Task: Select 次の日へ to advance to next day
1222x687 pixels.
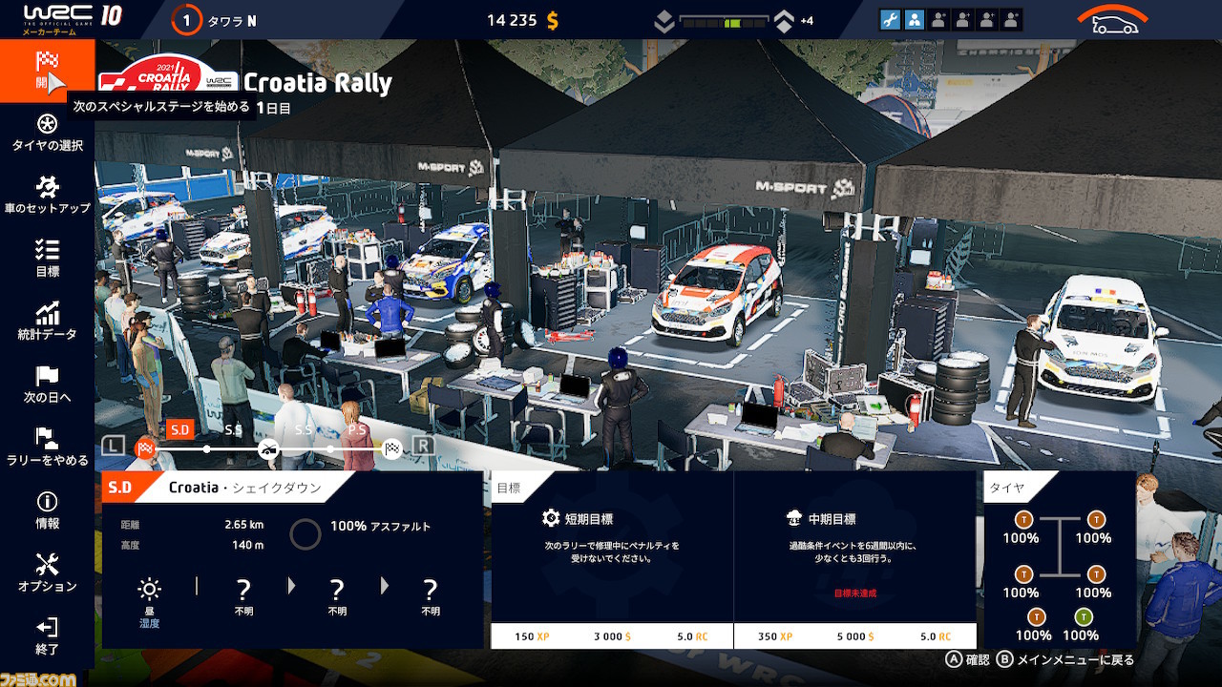Action: [47, 385]
